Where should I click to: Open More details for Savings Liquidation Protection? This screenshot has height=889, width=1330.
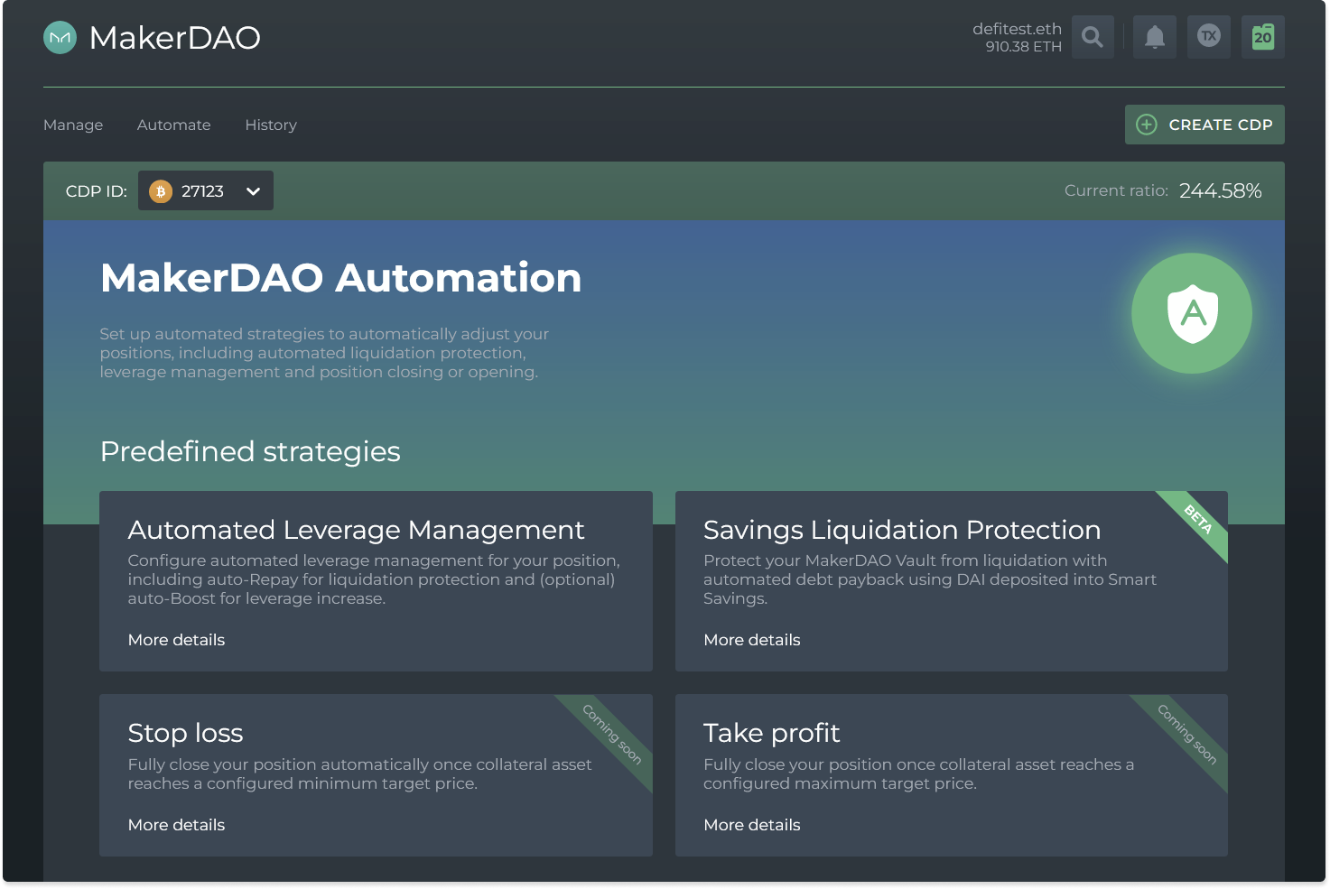[752, 640]
